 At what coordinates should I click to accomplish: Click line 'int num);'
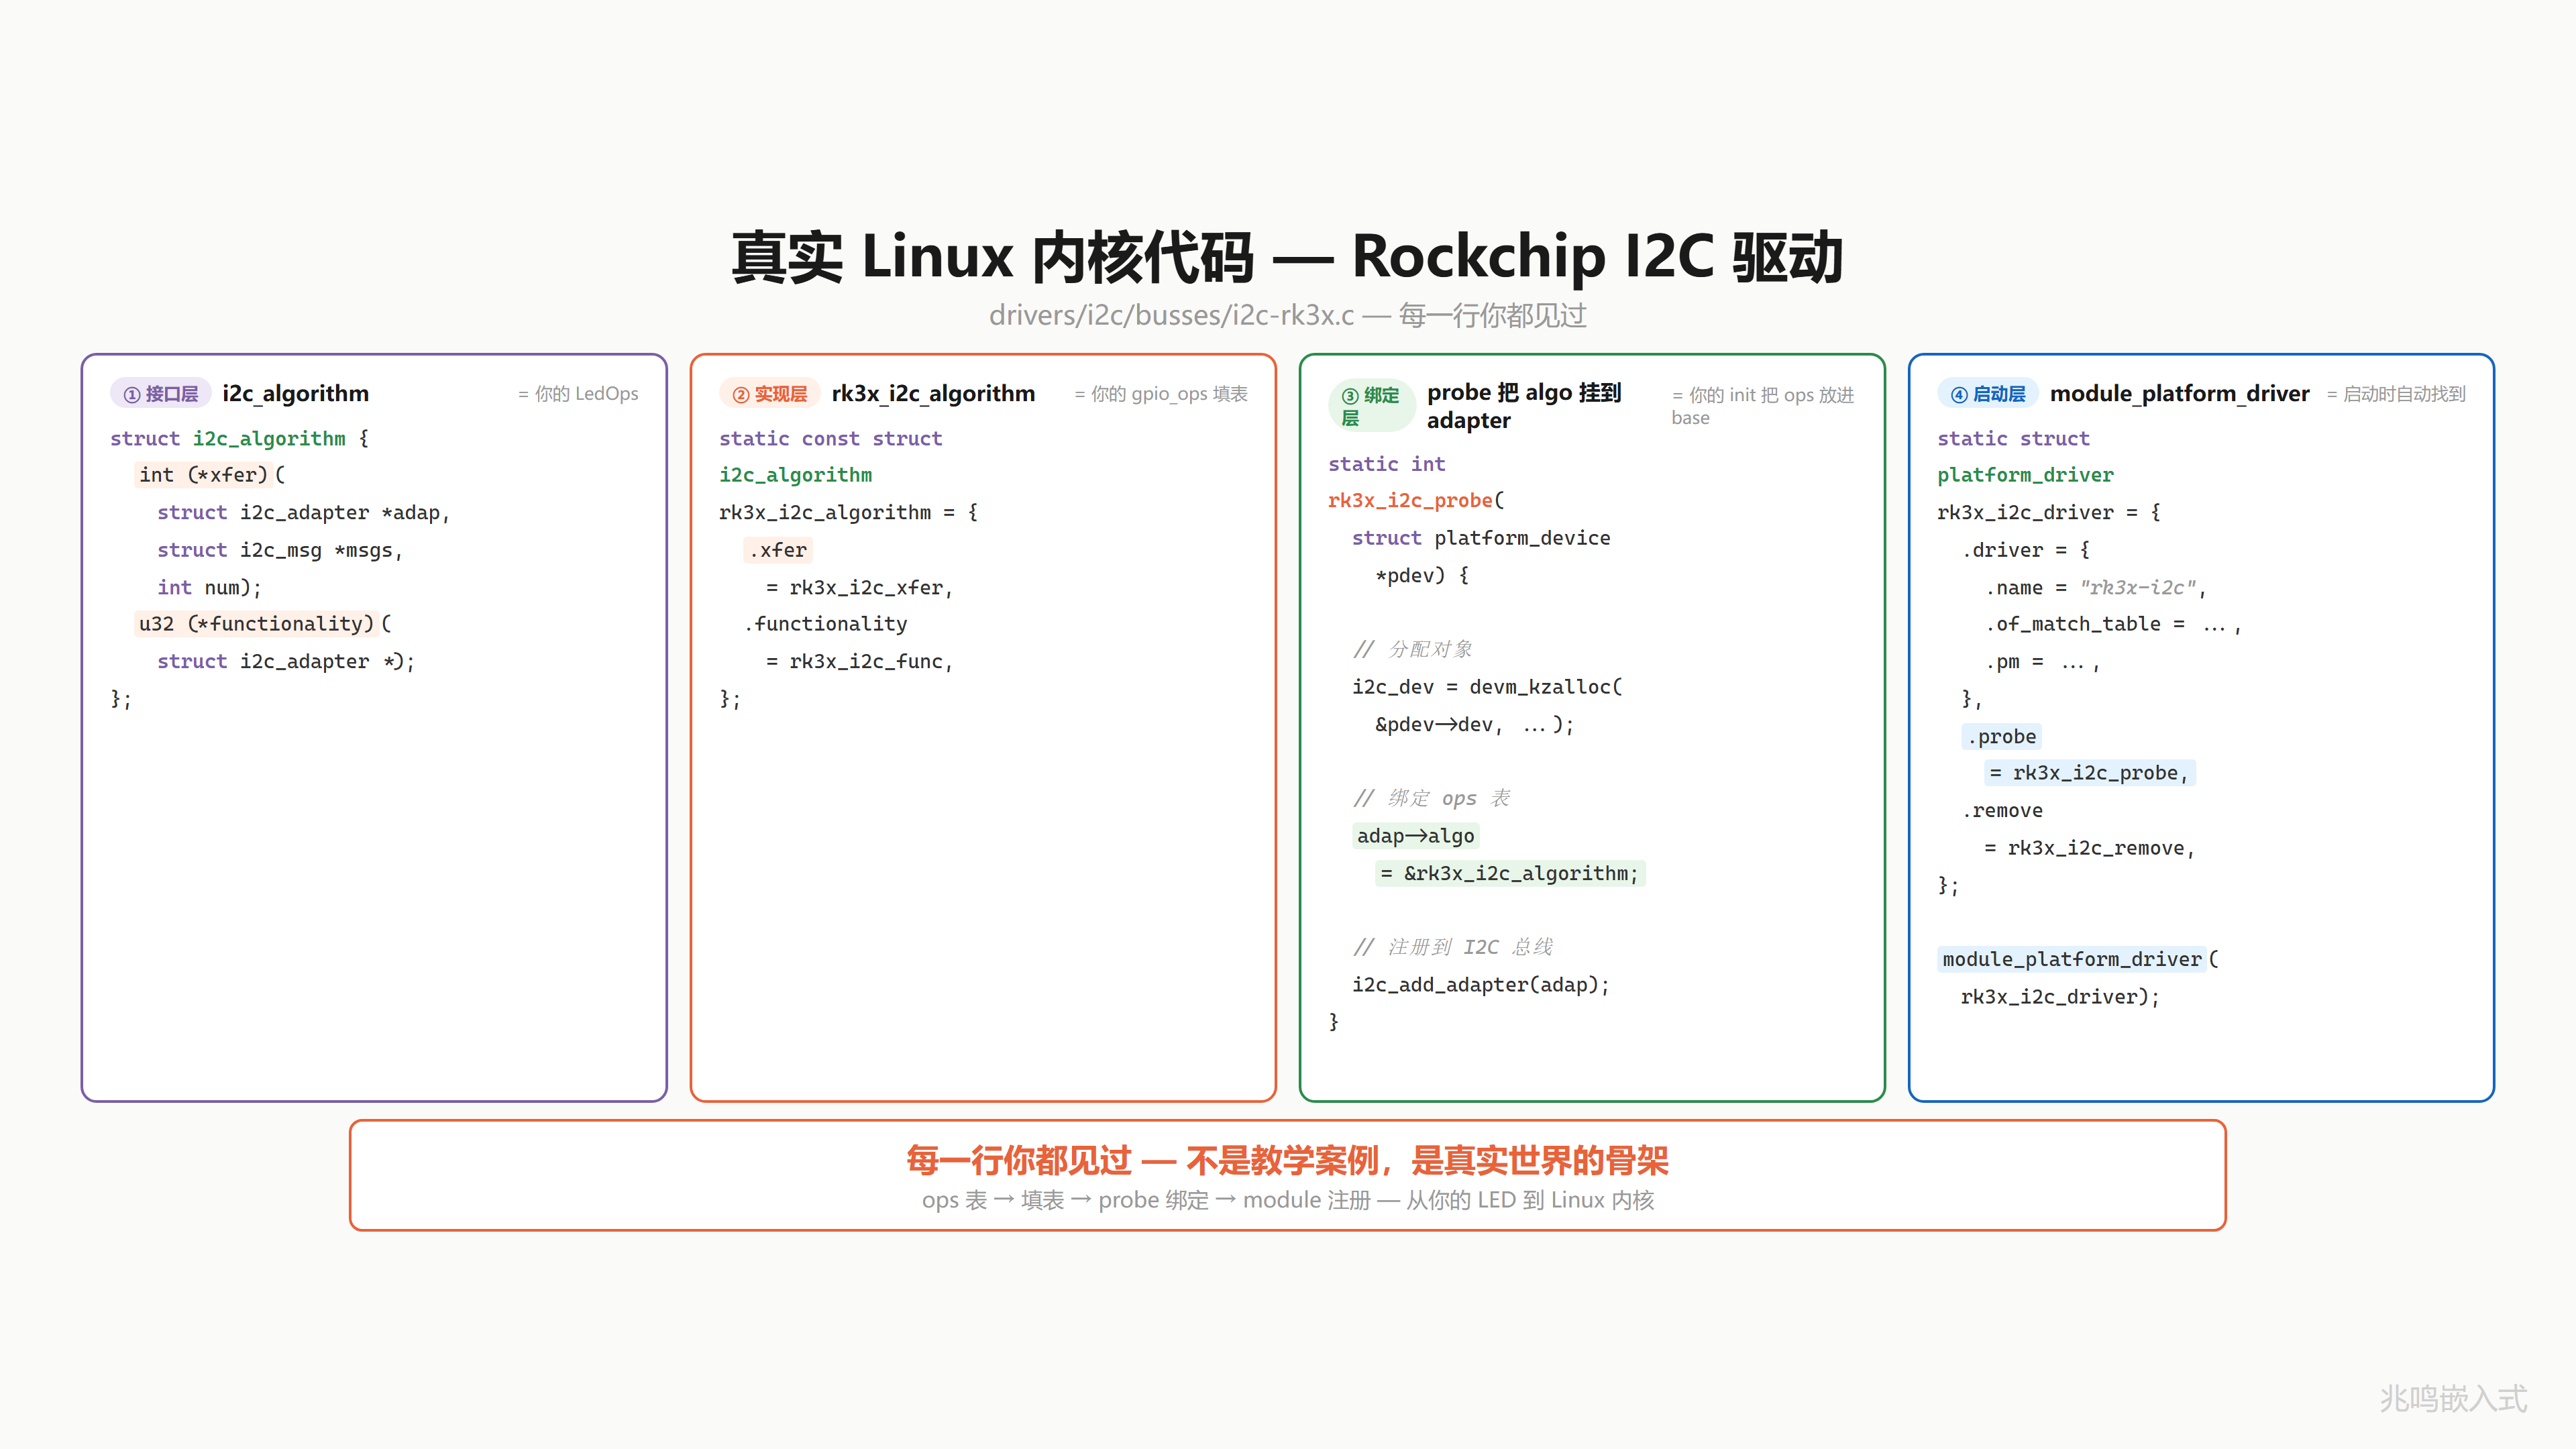pos(209,587)
